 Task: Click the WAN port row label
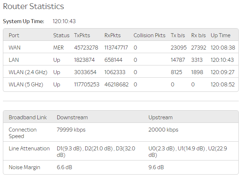pos(15,48)
